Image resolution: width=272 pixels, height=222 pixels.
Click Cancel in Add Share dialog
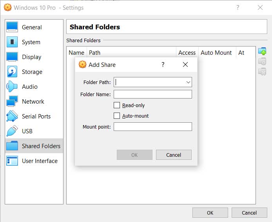(174, 155)
